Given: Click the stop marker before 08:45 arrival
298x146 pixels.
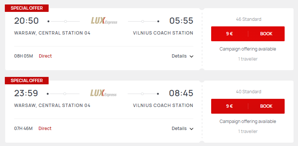Looking at the screenshot, I should 142,94.
